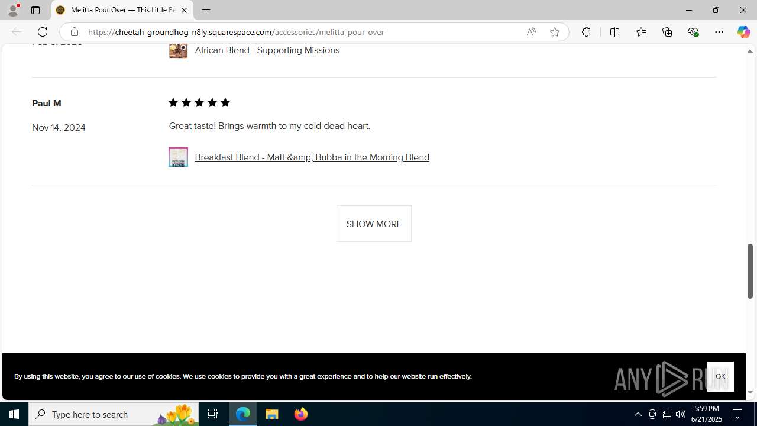Toggle Split screen view
This screenshot has height=426, width=757.
click(614, 32)
